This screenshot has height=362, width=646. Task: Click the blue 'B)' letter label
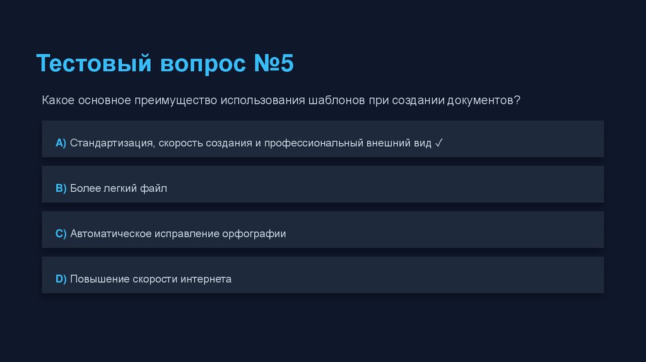click(x=61, y=189)
